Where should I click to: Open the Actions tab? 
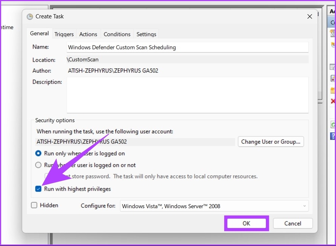pos(88,34)
